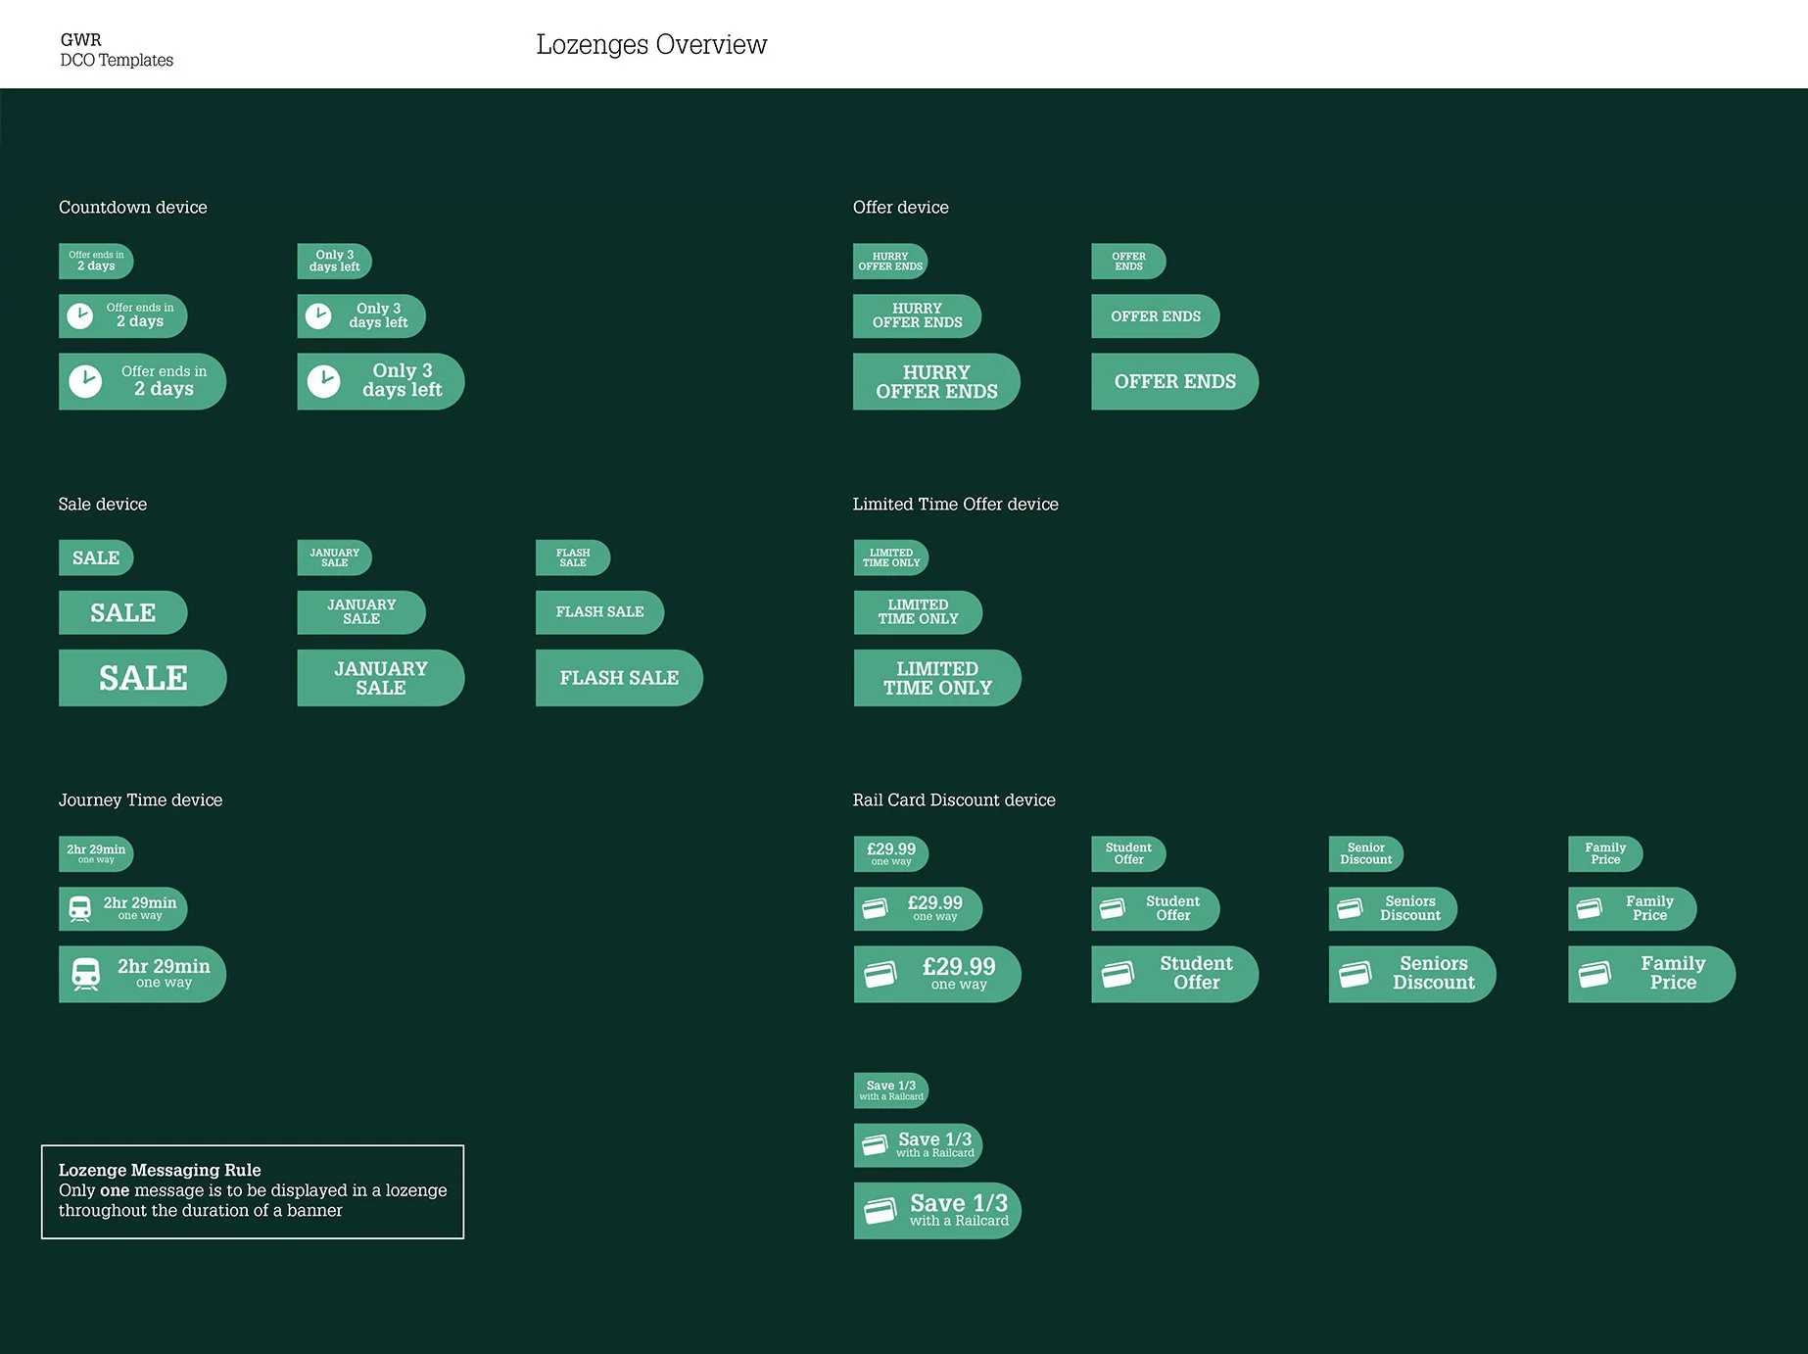
Task: Click card icon in largest '£29.99 one way' lozenge
Action: click(880, 974)
